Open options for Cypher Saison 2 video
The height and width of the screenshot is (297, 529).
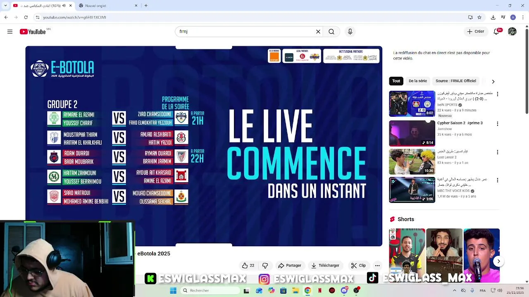(x=497, y=124)
